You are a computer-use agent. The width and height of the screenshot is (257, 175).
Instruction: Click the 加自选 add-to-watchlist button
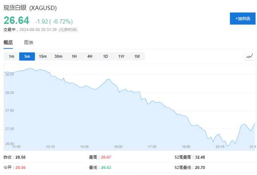click(242, 18)
